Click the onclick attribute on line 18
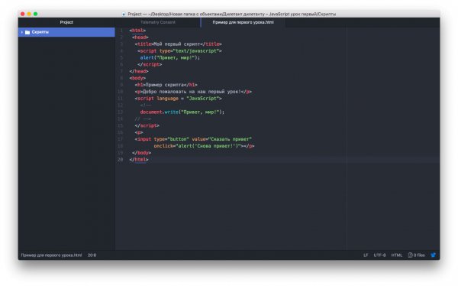Image resolution: width=458 pixels, height=286 pixels. coord(163,146)
